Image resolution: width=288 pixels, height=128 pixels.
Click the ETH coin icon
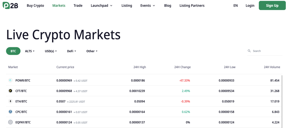point(10,101)
